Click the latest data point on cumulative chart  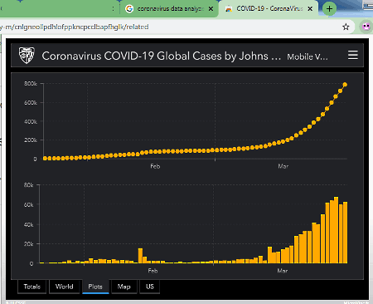pos(345,85)
